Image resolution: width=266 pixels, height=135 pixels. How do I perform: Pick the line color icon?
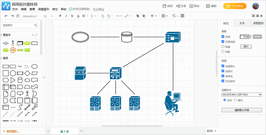[109, 16]
